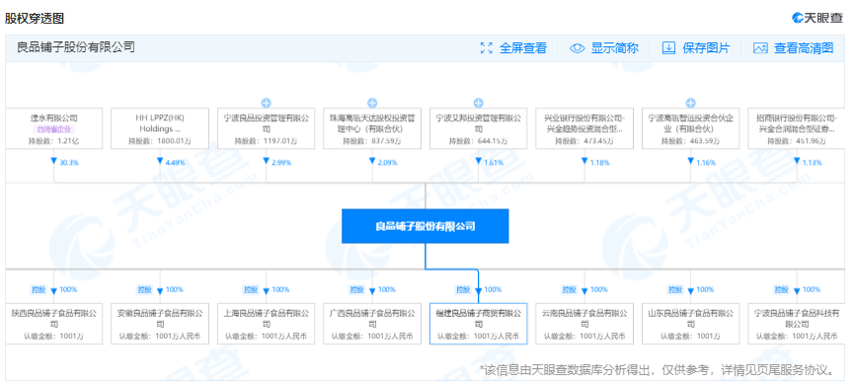Click the 台湾省企业 tag
The image size is (853, 386).
54,129
